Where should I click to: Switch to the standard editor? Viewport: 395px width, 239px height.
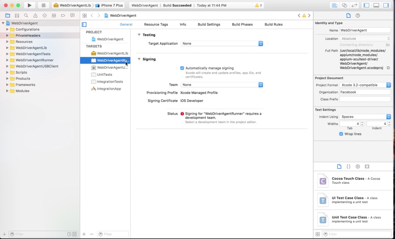coord(335,5)
